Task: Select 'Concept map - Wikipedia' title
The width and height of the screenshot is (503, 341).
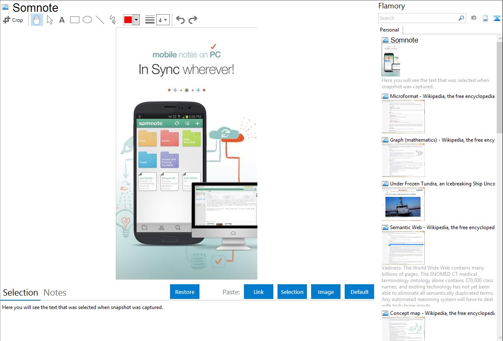Action: [x=443, y=313]
